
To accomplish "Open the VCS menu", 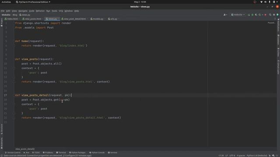I will 61,11.
